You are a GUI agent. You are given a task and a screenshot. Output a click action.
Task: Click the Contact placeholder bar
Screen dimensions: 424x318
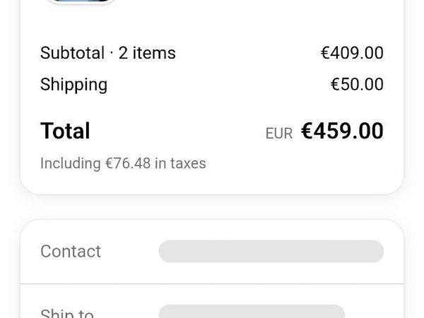point(271,251)
